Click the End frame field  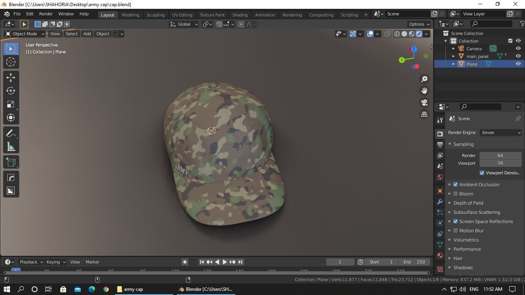point(414,262)
